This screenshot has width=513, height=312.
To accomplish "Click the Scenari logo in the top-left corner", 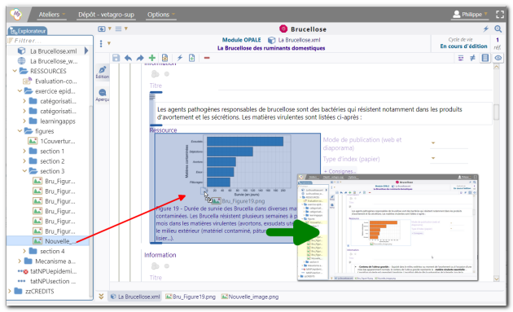I will (16, 14).
